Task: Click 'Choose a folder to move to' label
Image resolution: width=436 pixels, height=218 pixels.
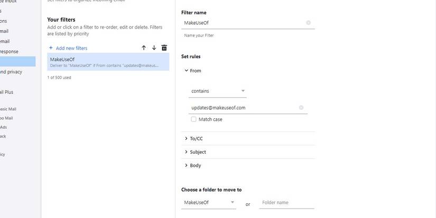Action: [x=211, y=189]
